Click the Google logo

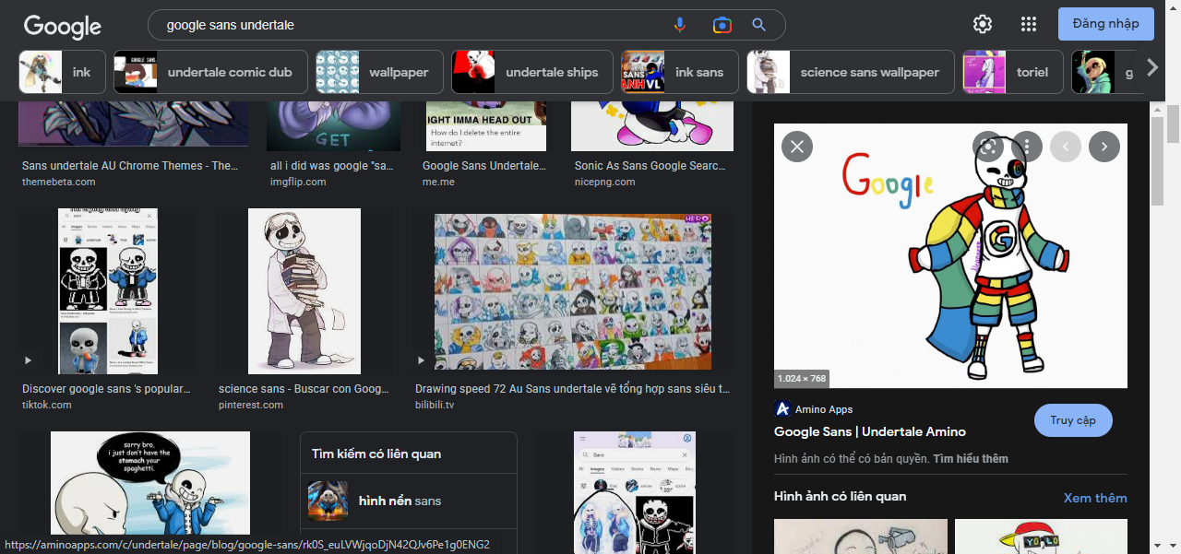(x=63, y=26)
